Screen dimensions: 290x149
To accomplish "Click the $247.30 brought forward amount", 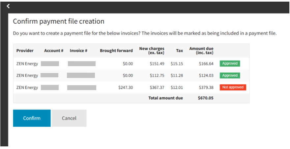I will (126, 87).
